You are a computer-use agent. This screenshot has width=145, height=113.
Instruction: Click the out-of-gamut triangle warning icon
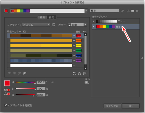pos(6,94)
